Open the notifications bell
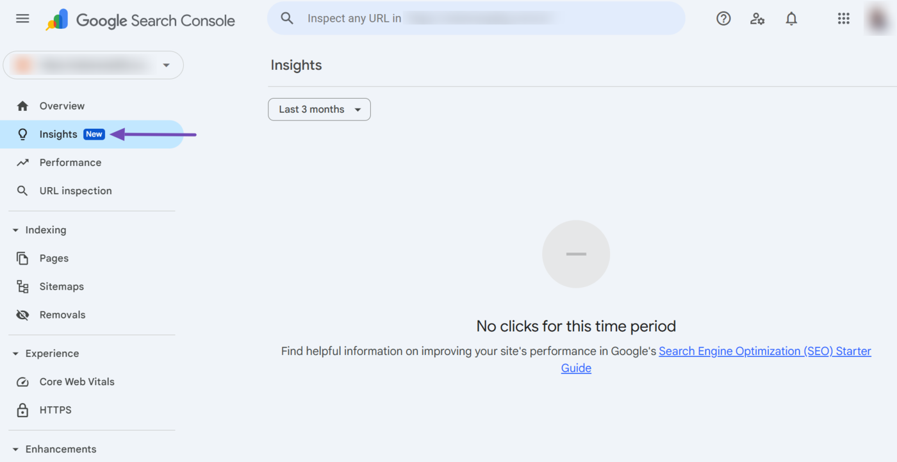Screen dimensions: 897x462 tap(791, 19)
